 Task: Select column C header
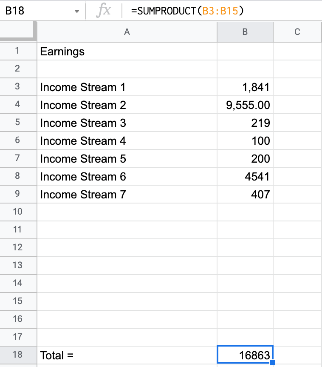click(x=297, y=32)
